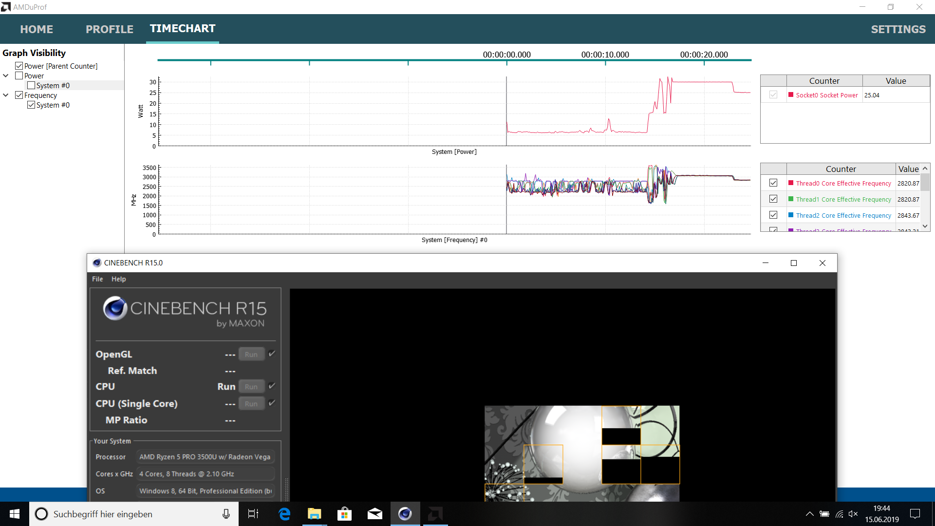
Task: Enable the System #0 checkbox under Power
Action: [31, 85]
